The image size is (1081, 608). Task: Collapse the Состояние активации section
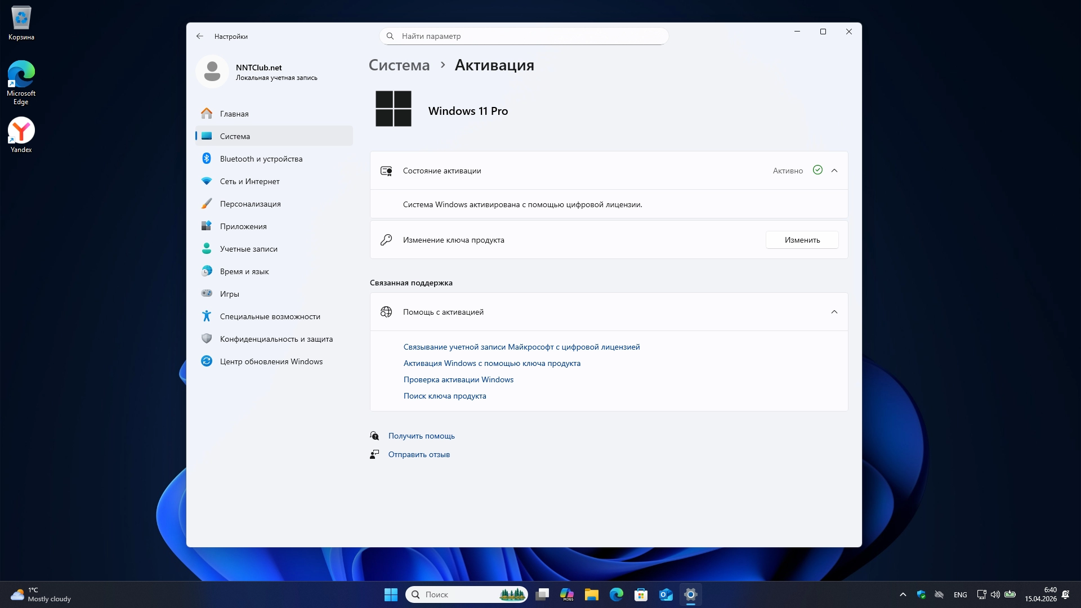[x=834, y=171]
